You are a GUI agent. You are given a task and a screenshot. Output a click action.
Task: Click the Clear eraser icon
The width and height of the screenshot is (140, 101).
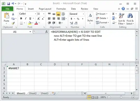(x=113, y=23)
